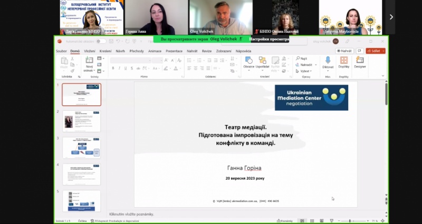Open the Obrazce shapes gallery
The height and width of the screenshot is (224, 422).
click(x=249, y=62)
